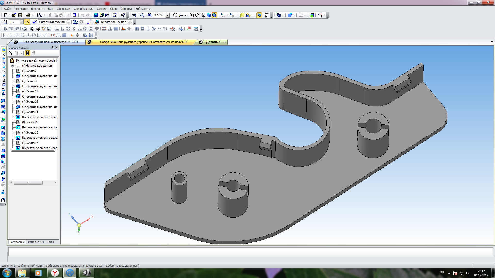Click the perspective projection yellow cube icon
Viewport: 495px width, 278px height.
[242, 15]
